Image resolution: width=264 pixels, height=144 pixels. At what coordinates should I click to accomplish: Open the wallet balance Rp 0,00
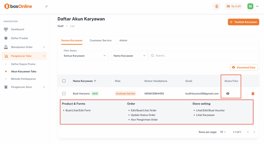(233, 6)
